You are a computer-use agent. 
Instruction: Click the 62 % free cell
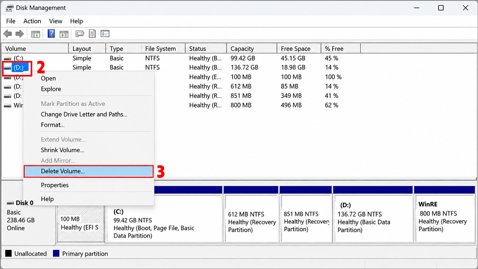[332, 106]
